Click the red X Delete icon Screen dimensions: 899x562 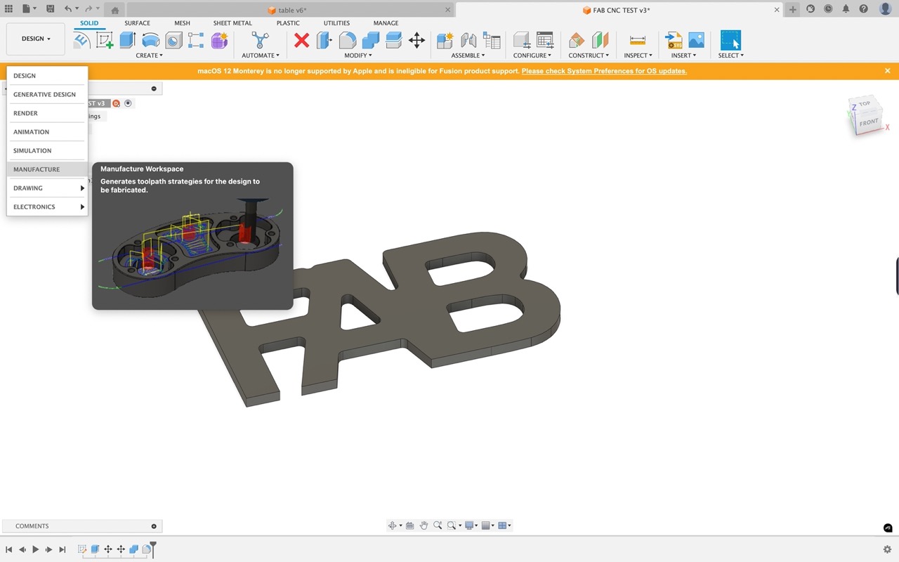[301, 40]
